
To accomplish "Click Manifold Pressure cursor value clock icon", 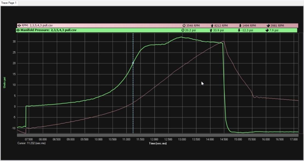I will coord(183,30).
